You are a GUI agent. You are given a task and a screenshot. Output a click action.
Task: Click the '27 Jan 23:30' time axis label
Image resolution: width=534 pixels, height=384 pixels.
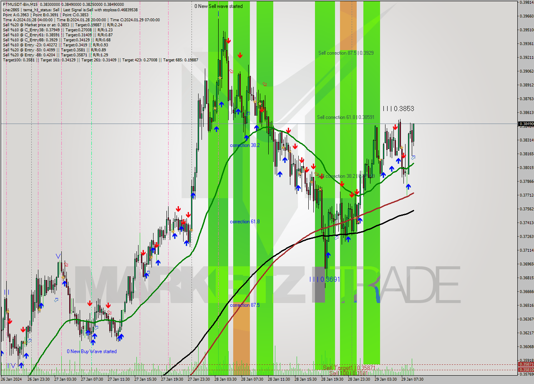(x=199, y=379)
